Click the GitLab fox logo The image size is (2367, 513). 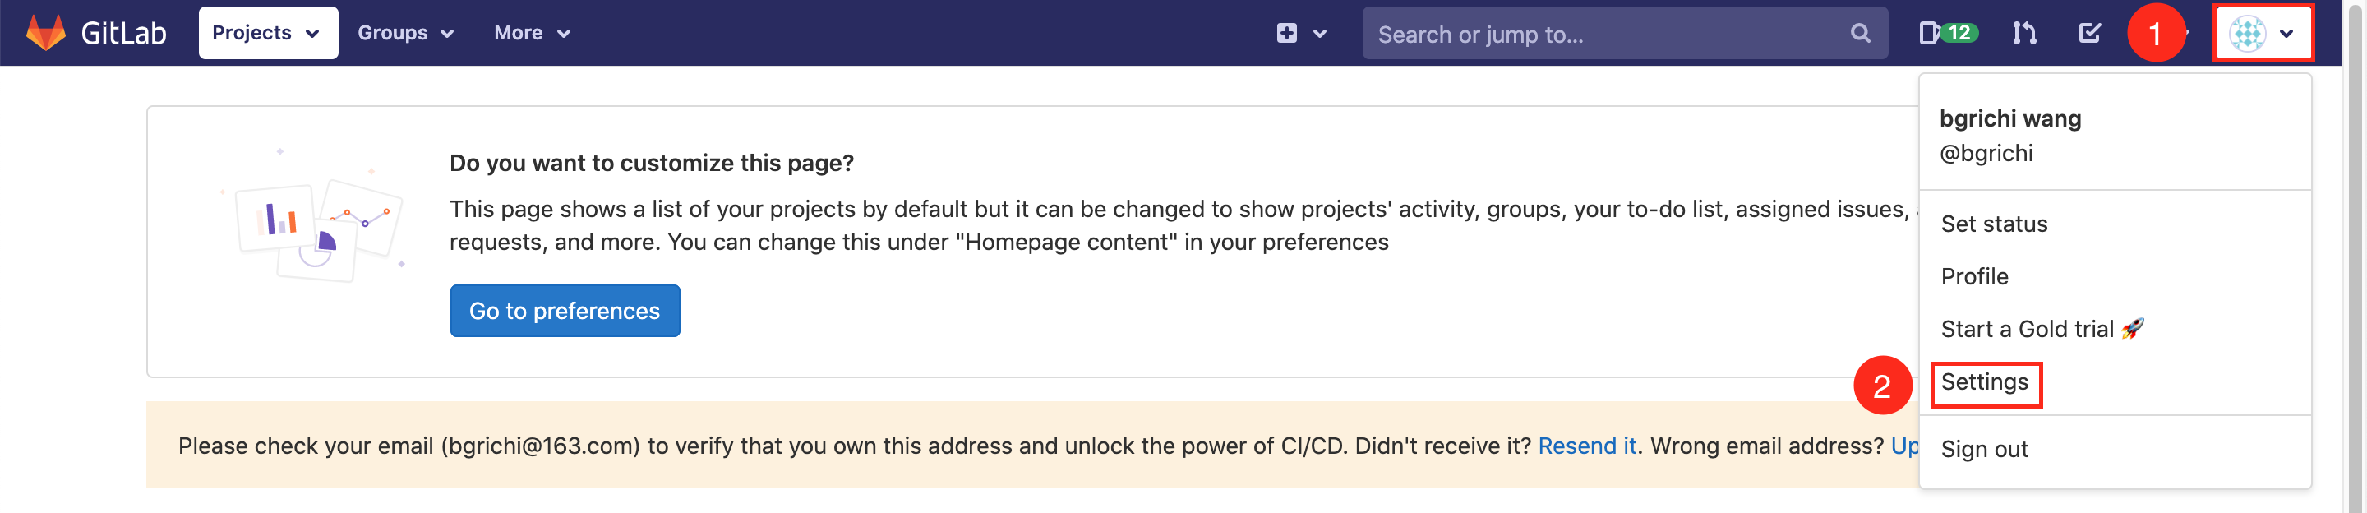coord(46,33)
